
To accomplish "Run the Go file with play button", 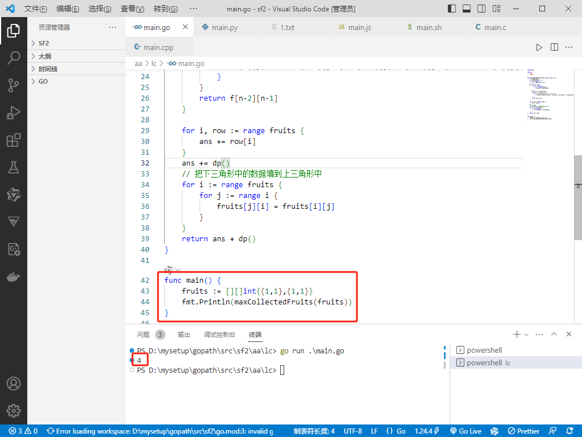I will click(x=539, y=47).
